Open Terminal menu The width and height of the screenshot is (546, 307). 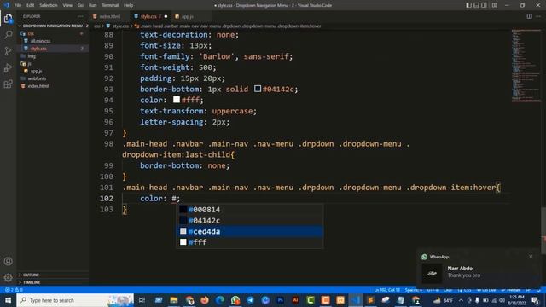click(x=110, y=5)
